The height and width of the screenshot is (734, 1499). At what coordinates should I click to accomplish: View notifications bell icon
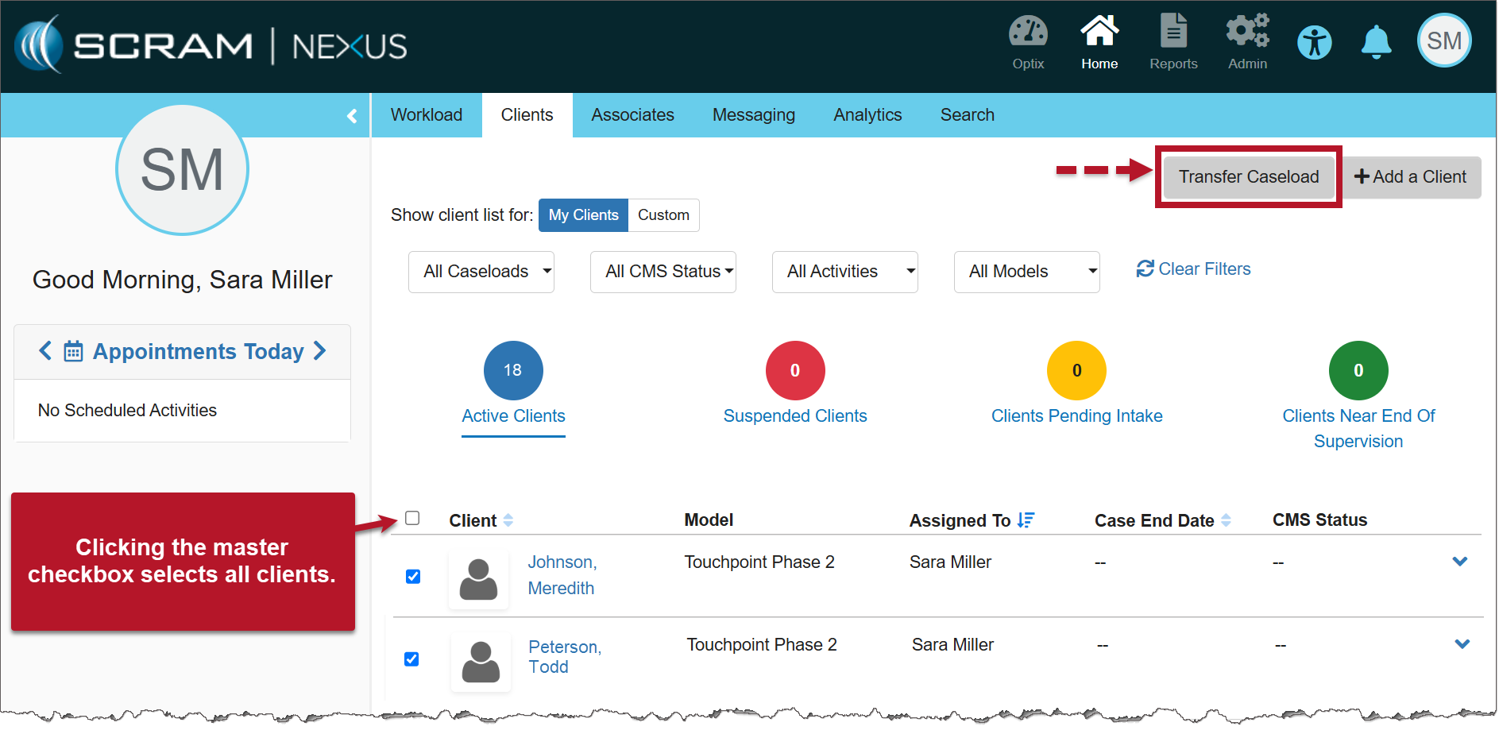pyautogui.click(x=1376, y=42)
